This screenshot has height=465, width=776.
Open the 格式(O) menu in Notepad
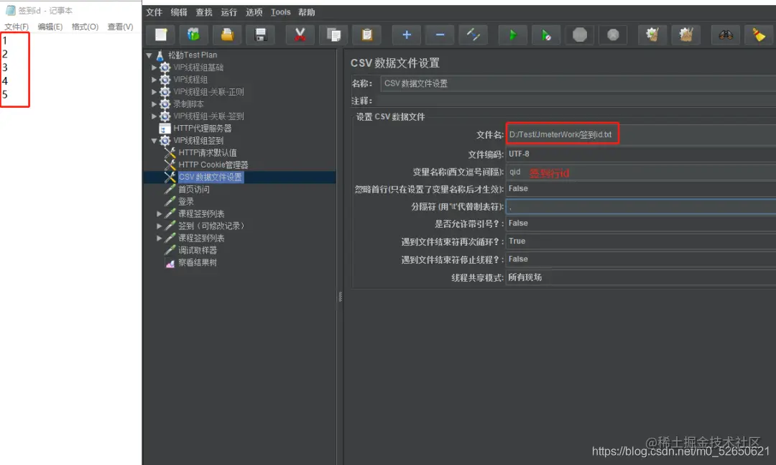[x=84, y=26]
